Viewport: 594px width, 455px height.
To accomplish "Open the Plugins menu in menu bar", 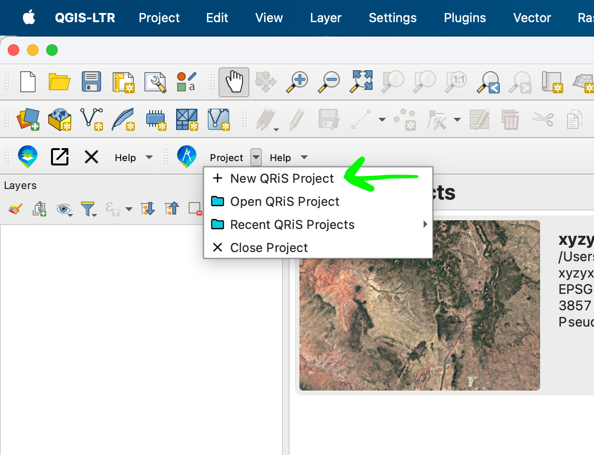I will [x=465, y=18].
